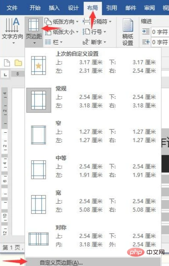This screenshot has height=266, width=169.
Task: Click the 1.91 厘米 left value under 中等
Action: pyautogui.click(x=91, y=175)
